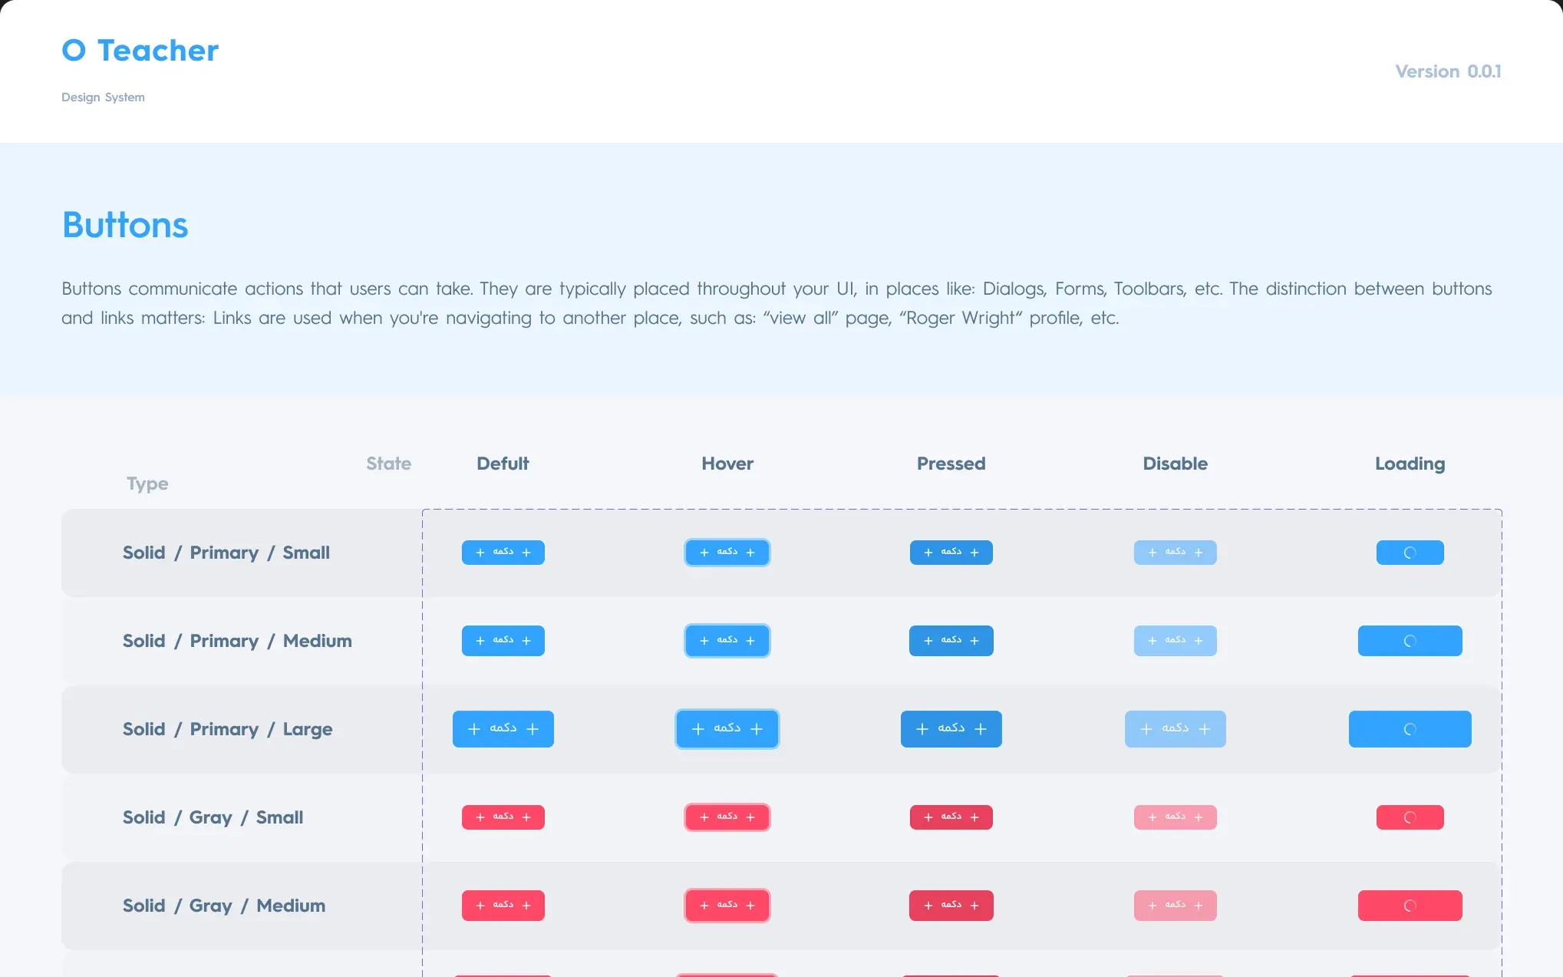Click the red Pressed button in Solid / Gray / Small row

(951, 817)
